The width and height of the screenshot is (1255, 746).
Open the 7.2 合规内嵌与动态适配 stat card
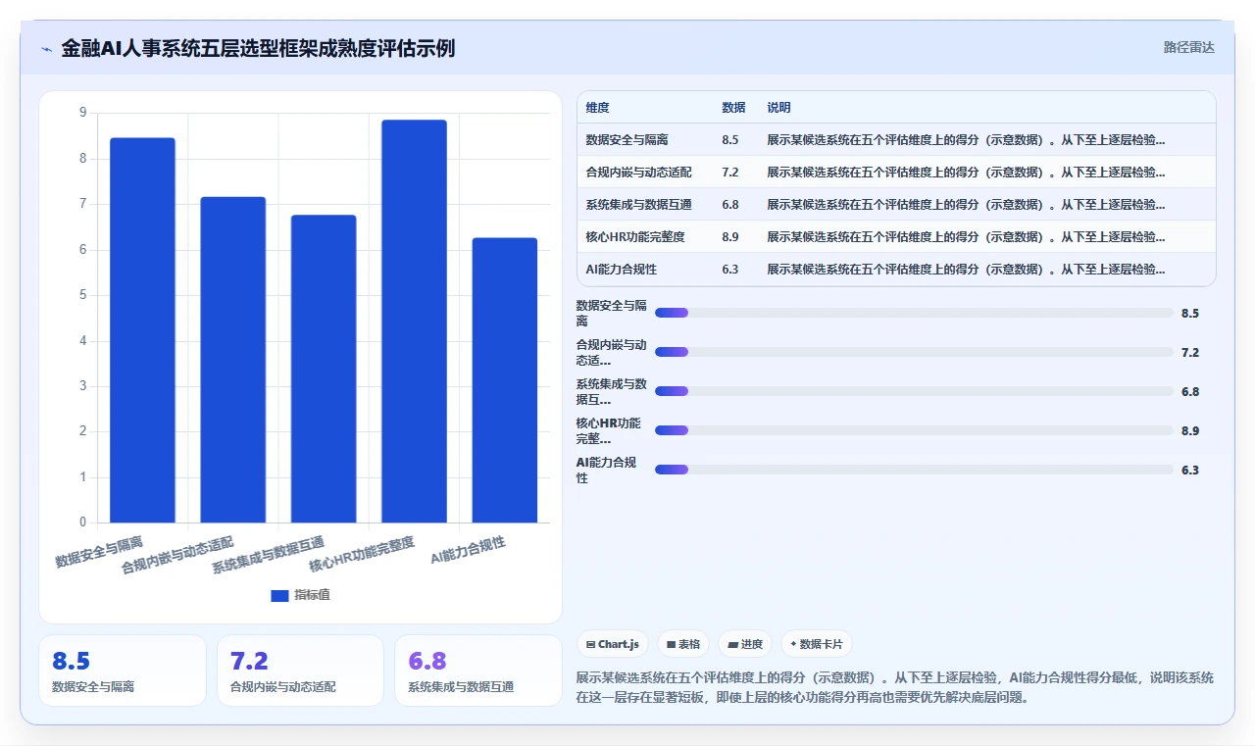(x=300, y=671)
